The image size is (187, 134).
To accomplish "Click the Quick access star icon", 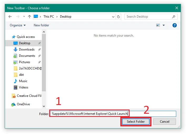I will (x=14, y=37).
